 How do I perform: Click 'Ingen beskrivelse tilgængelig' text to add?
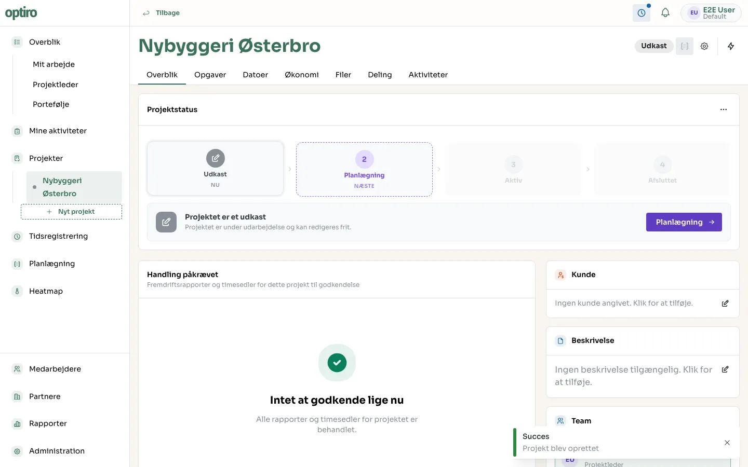pyautogui.click(x=633, y=376)
